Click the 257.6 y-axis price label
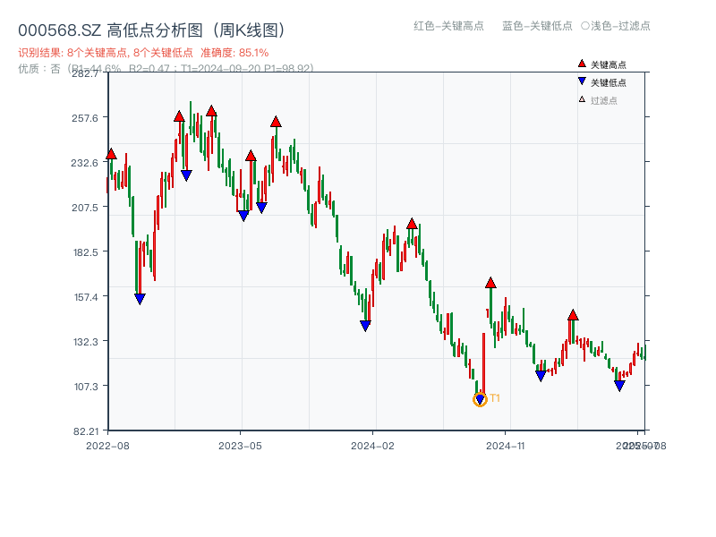The image size is (716, 537). 85,118
